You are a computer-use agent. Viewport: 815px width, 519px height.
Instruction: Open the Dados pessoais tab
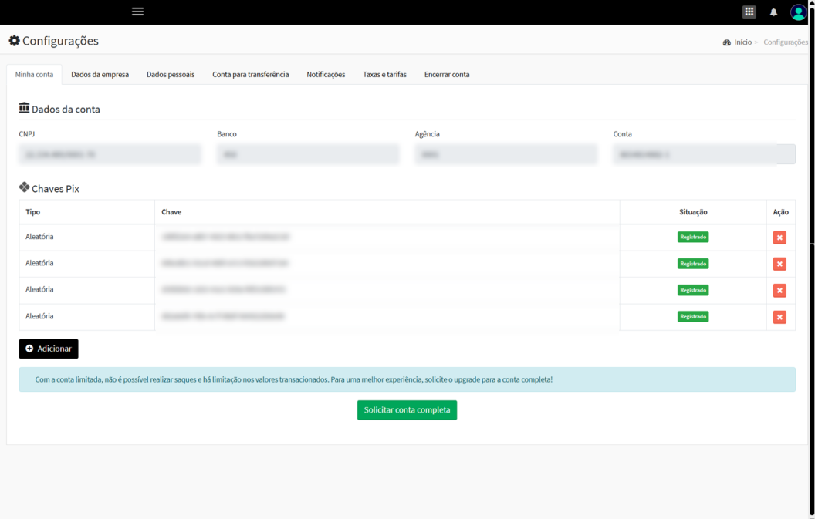(171, 75)
